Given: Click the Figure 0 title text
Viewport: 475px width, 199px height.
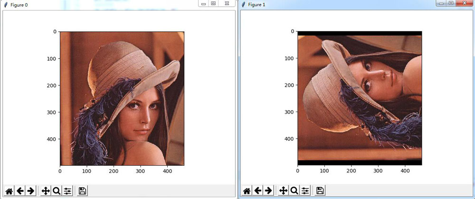Looking at the screenshot, I should (x=19, y=5).
